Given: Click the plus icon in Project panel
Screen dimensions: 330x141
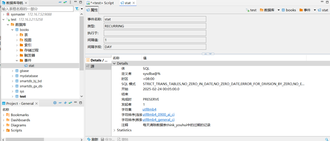Looking at the screenshot, I should [65, 103].
